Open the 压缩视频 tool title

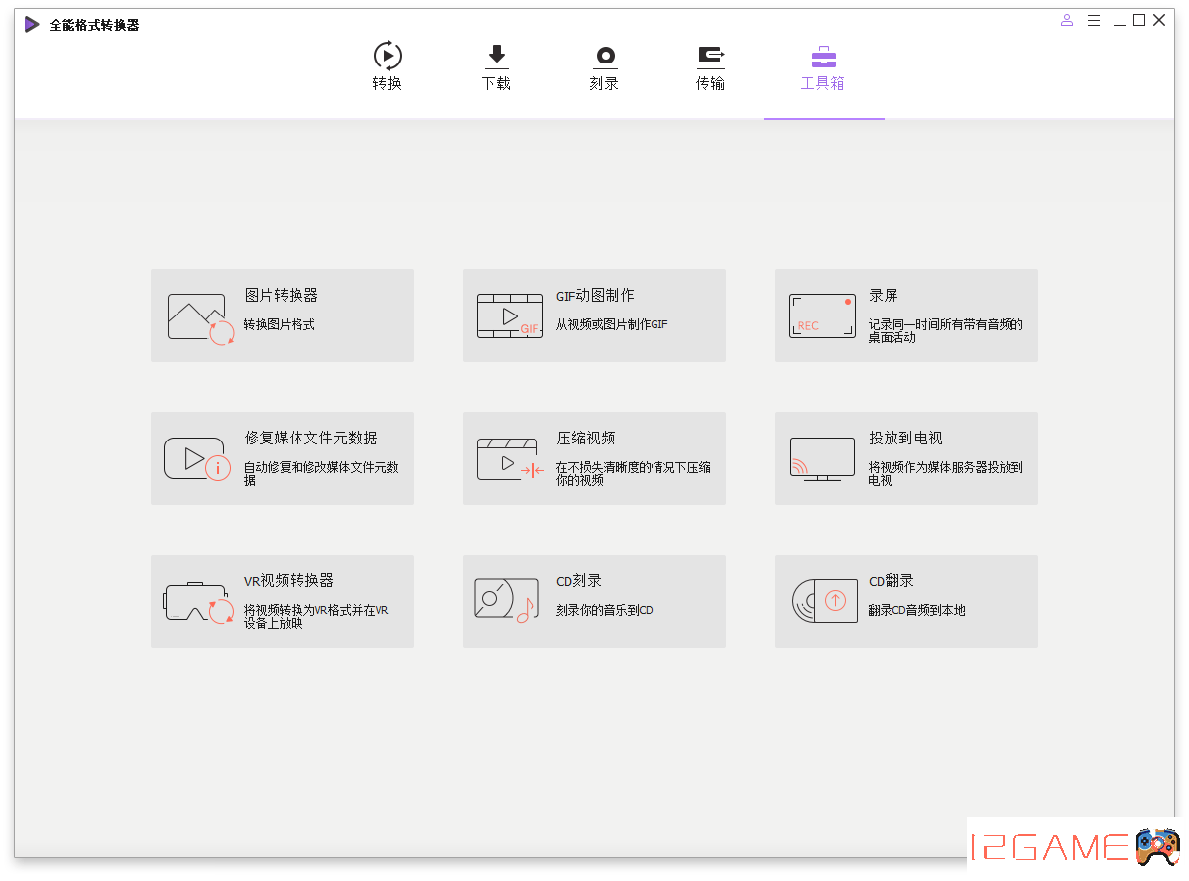tap(586, 438)
